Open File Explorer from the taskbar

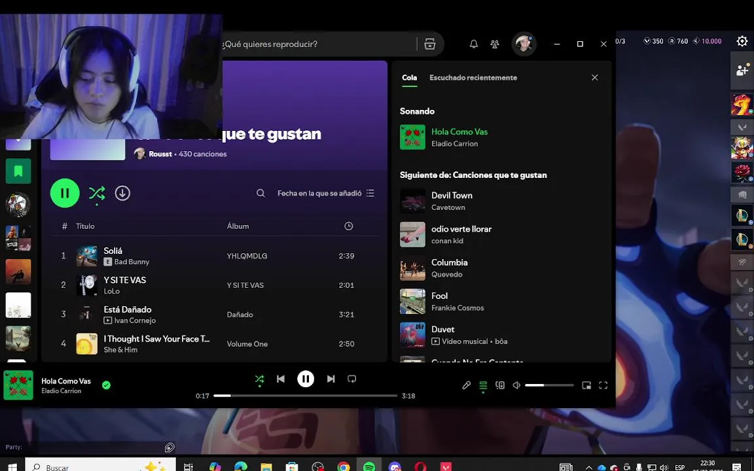pyautogui.click(x=266, y=466)
